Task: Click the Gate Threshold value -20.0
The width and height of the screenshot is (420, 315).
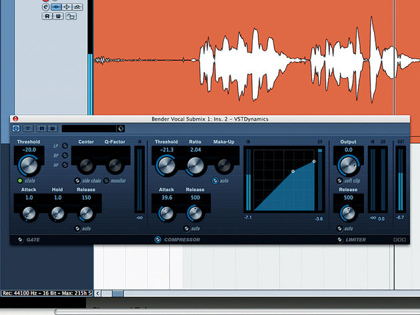Action: tap(29, 150)
